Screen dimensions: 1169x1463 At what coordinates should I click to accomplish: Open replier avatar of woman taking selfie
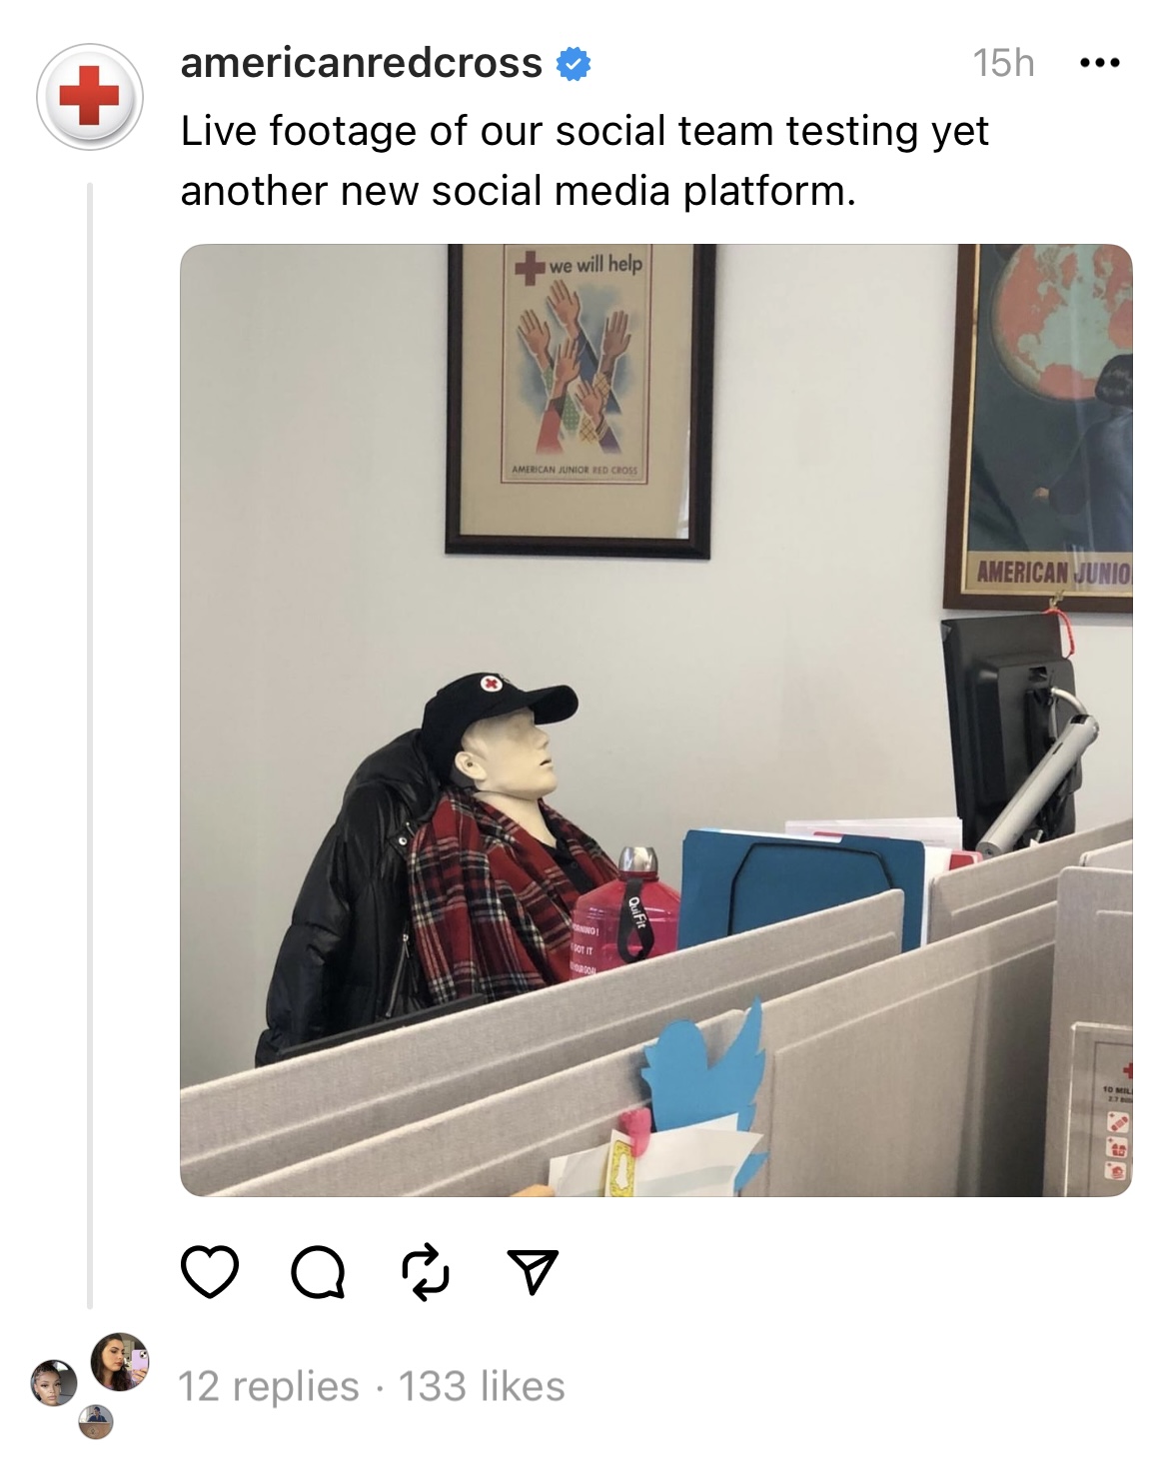tap(120, 1361)
